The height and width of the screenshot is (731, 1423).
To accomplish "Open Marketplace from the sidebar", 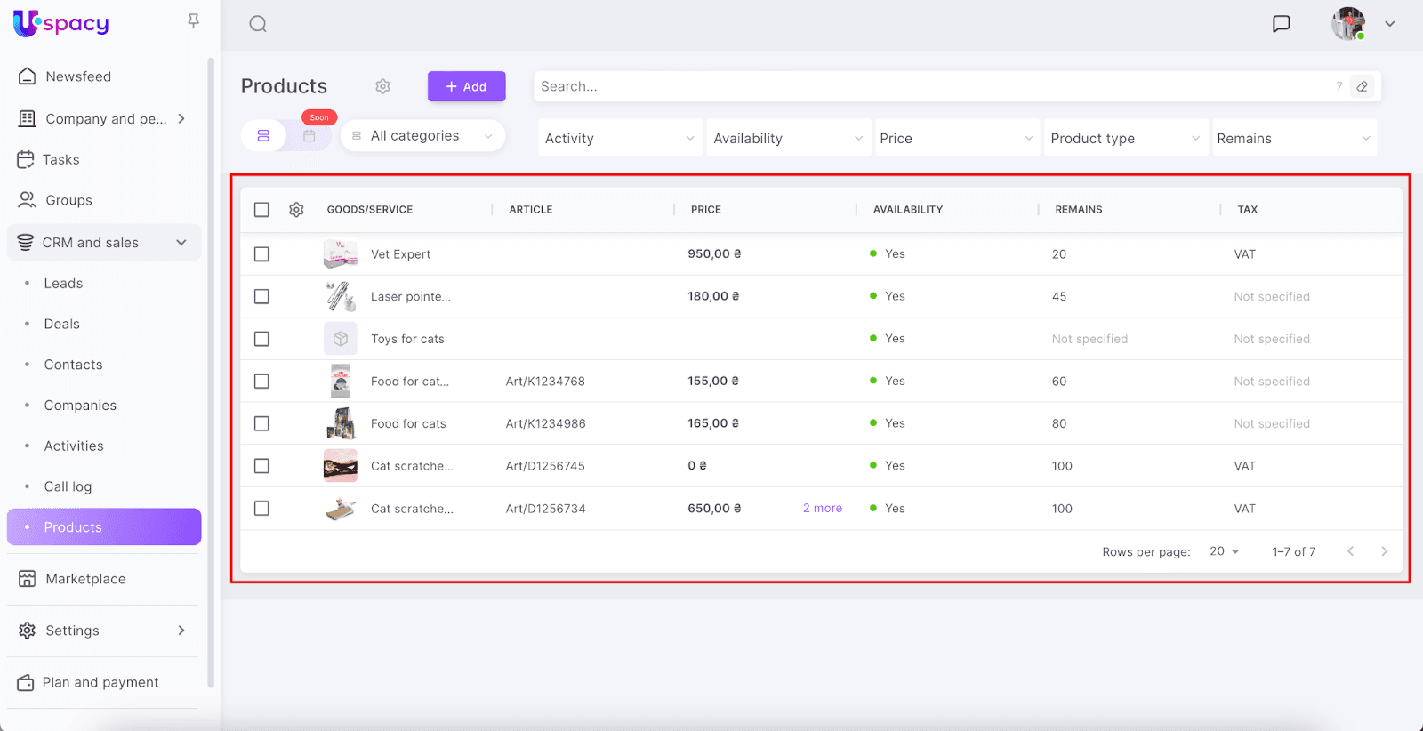I will coord(85,579).
